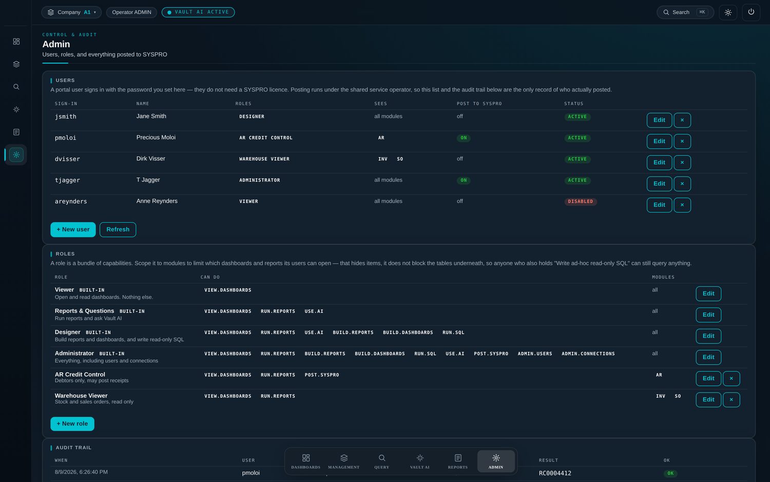Edit user pmoloi
This screenshot has height=482, width=770.
(x=659, y=141)
